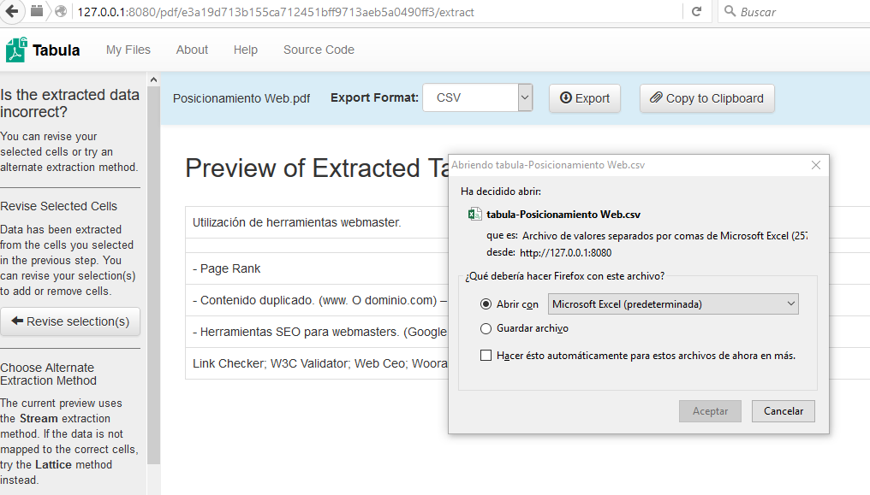870x495 pixels.
Task: Click the browser address bar URL
Action: [276, 12]
